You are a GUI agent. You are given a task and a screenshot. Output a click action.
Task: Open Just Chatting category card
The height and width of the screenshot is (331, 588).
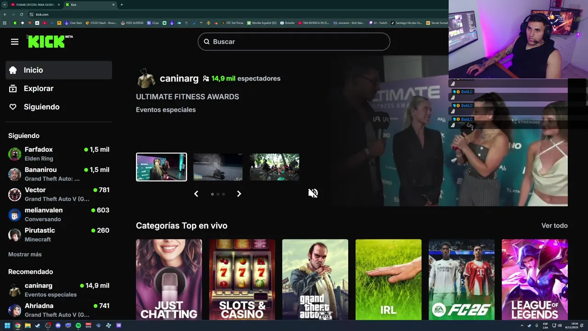tap(169, 280)
